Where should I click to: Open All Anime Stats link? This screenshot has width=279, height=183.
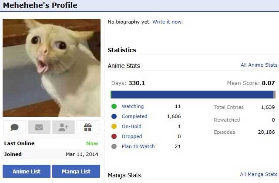click(x=259, y=65)
